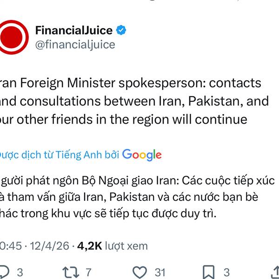
Task: Click the bookmark count number 3
Action: (226, 272)
